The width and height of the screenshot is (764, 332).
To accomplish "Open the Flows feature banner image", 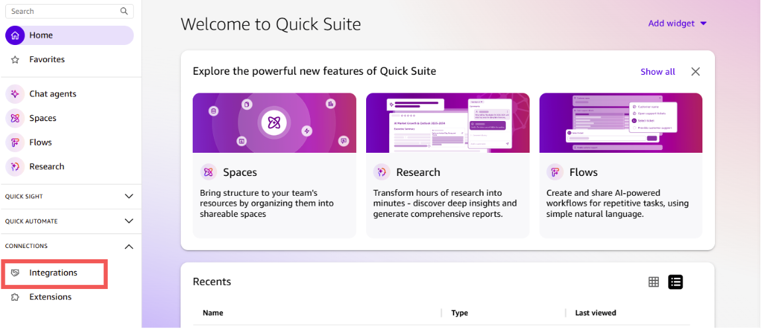I will [x=621, y=122].
